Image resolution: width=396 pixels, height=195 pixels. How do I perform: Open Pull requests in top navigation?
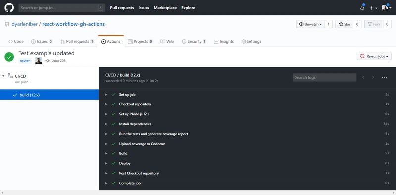click(x=122, y=8)
